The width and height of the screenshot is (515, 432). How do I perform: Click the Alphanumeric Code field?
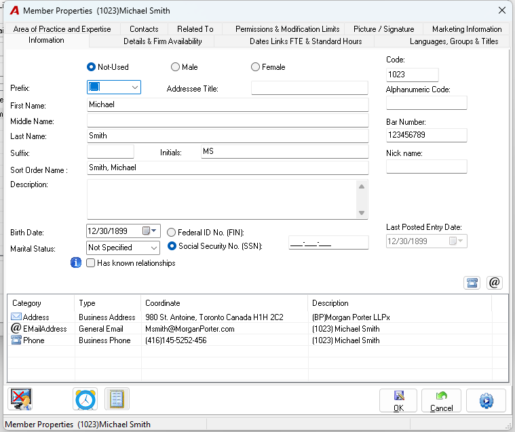pyautogui.click(x=426, y=103)
